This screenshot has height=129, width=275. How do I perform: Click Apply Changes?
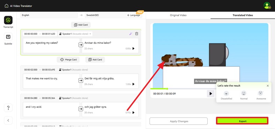coord(179,121)
